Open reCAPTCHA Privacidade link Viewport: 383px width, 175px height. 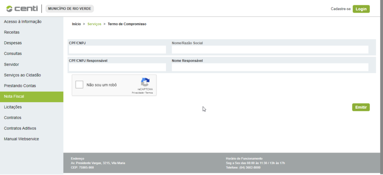coord(138,93)
